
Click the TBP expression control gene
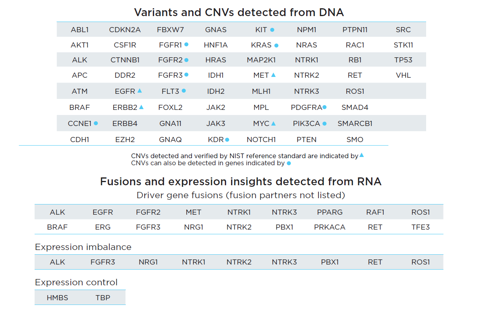tap(103, 298)
